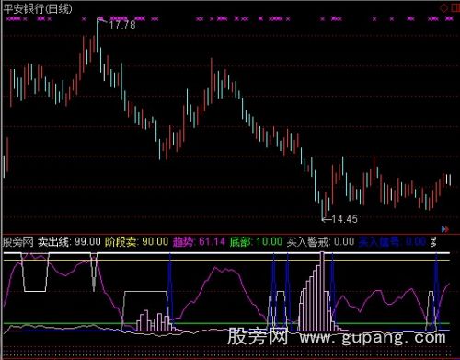Click the last magenta cross marker at top right
Image resolution: width=460 pixels, height=360 pixels.
pyautogui.click(x=451, y=19)
